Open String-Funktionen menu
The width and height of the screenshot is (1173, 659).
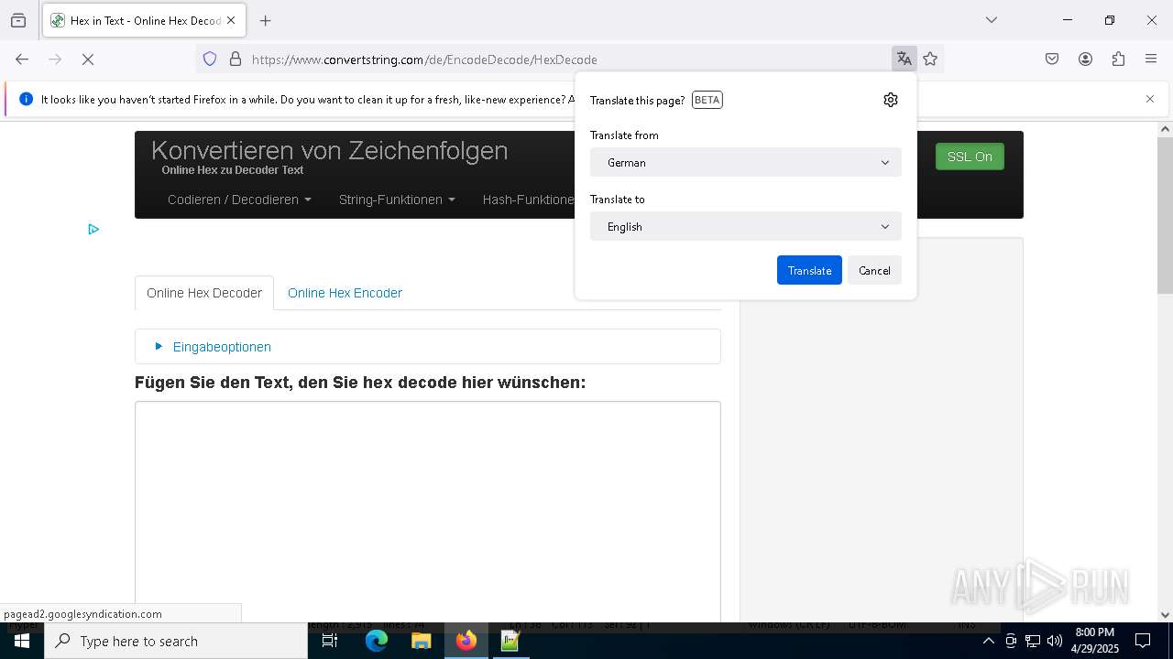coord(397,200)
